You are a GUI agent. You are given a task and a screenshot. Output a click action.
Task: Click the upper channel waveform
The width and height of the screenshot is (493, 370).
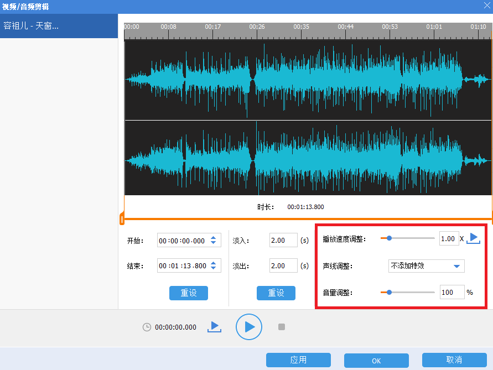click(x=308, y=80)
